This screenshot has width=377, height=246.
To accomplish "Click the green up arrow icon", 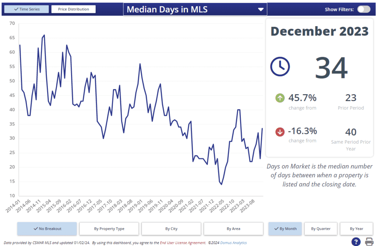I will tap(280, 98).
